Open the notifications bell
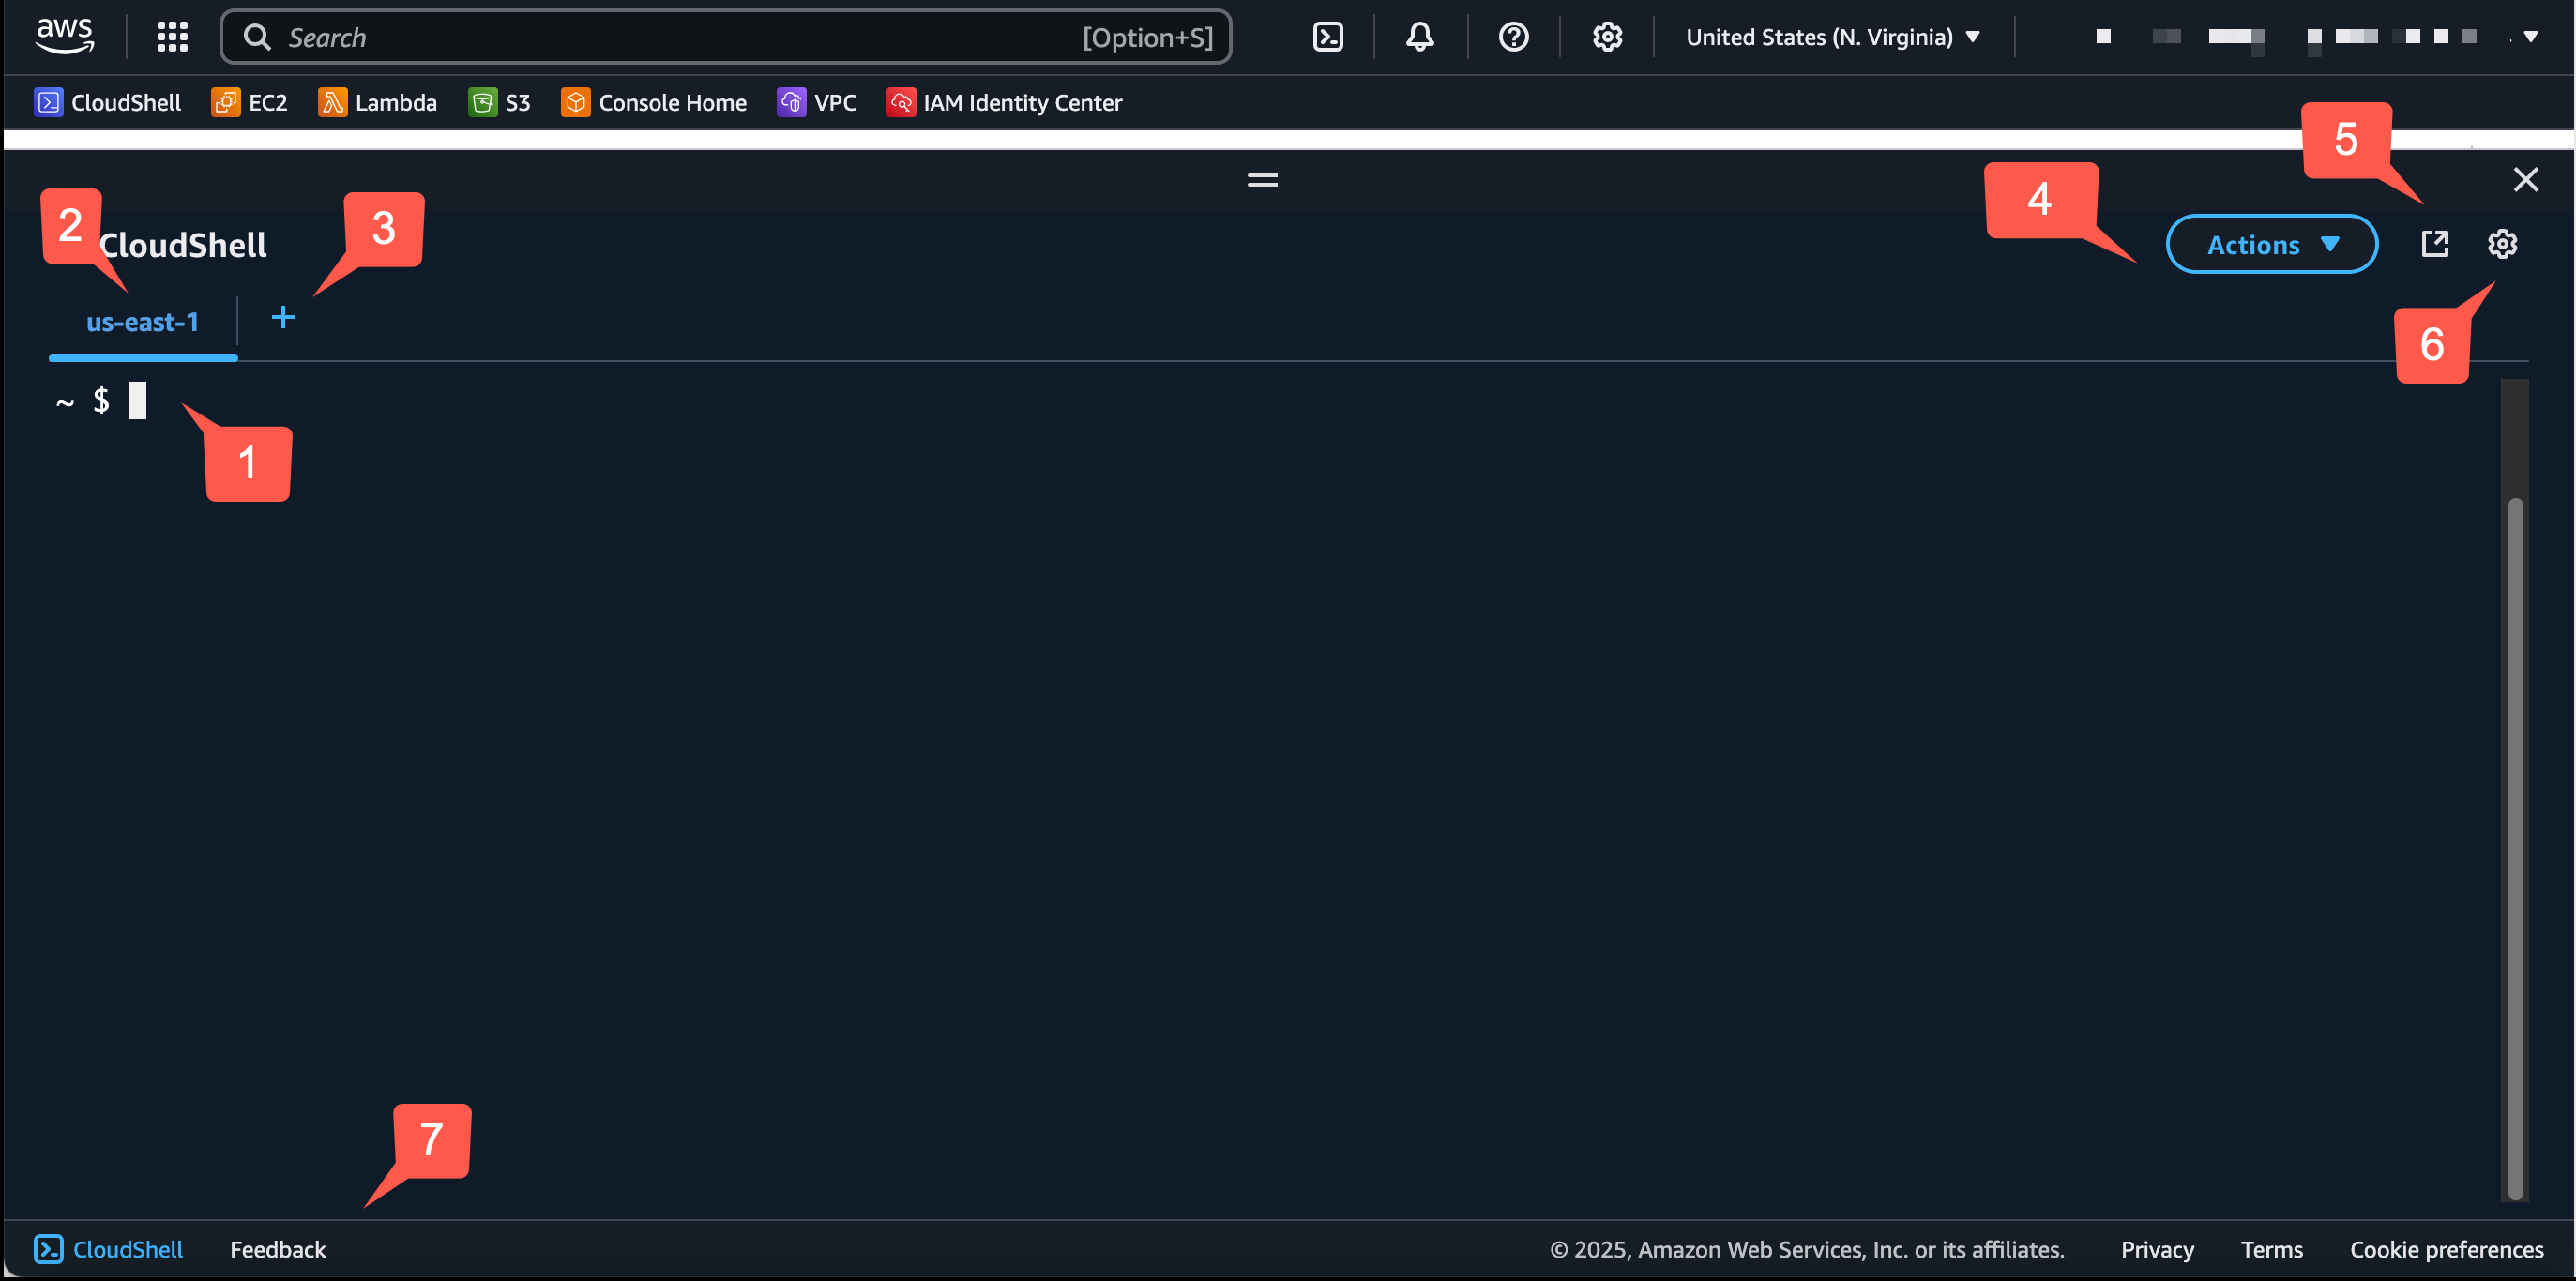The image size is (2576, 1281). [1419, 36]
